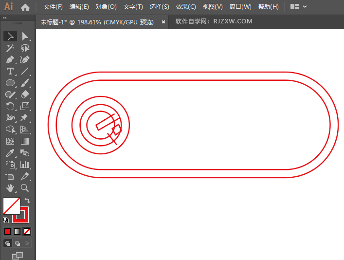This screenshot has width=344, height=260.
Task: Select the Puppet Warp pin tool
Action: [25, 118]
